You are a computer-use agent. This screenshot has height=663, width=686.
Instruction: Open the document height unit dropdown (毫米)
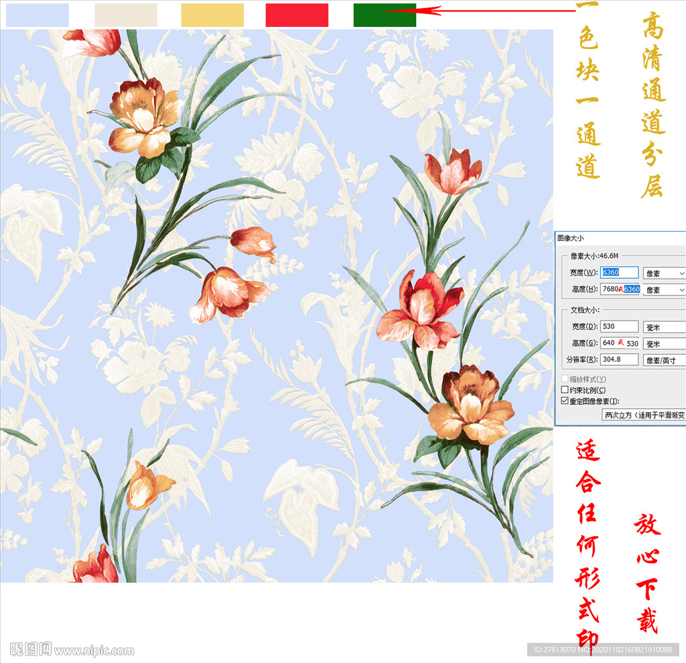[664, 344]
